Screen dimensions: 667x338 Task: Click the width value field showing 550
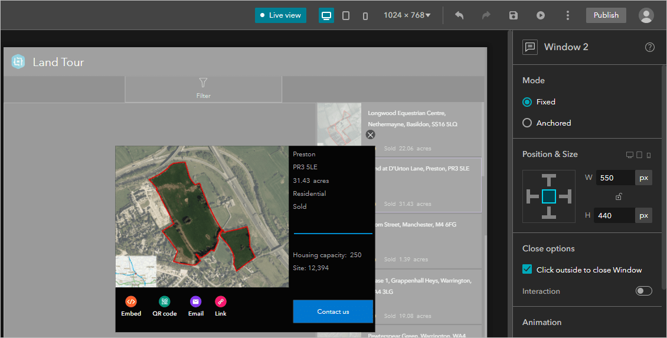[616, 178]
